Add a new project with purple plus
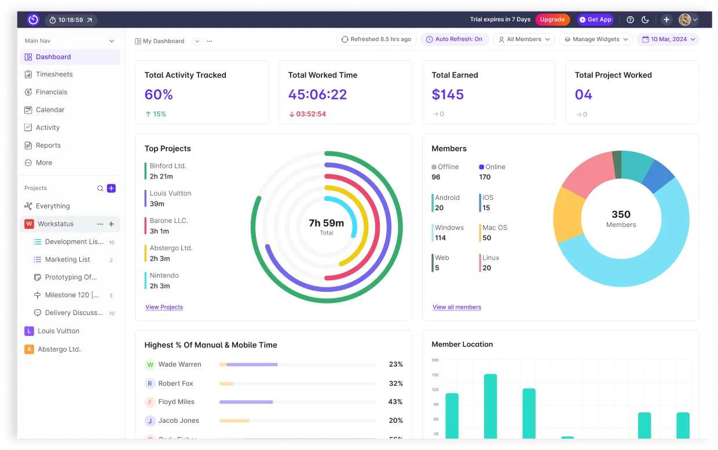The width and height of the screenshot is (718, 450). pos(111,188)
